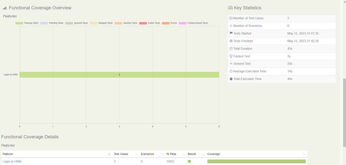This screenshot has width=346, height=165.
Task: Click the flag icon next to Tests Started
Action: pyautogui.click(x=231, y=33)
